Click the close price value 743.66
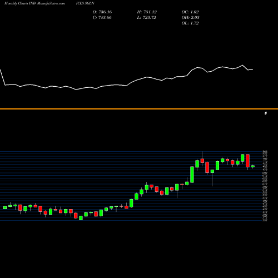Screen dimensions: 278x278 tap(105, 17)
